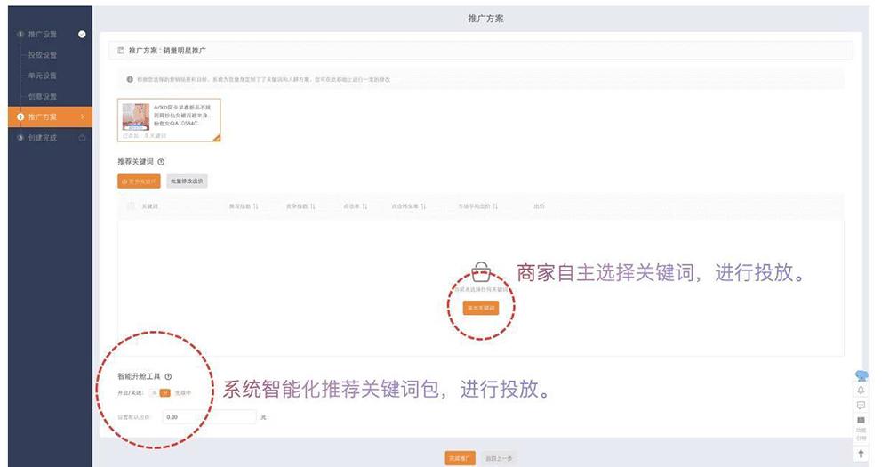Sort by 市场平均出价 column arrows
Viewport: 889px width, 467px height.
494,206
